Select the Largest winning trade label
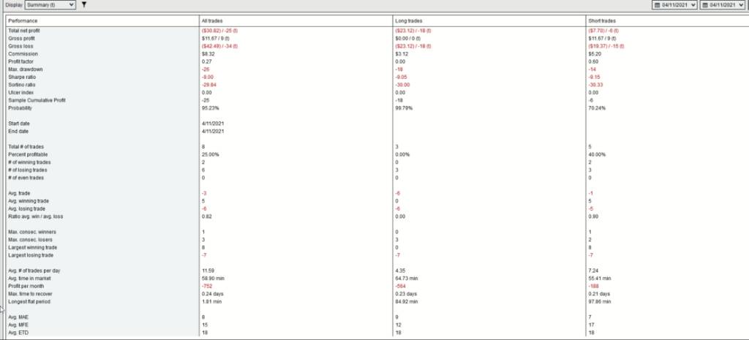 pos(33,247)
